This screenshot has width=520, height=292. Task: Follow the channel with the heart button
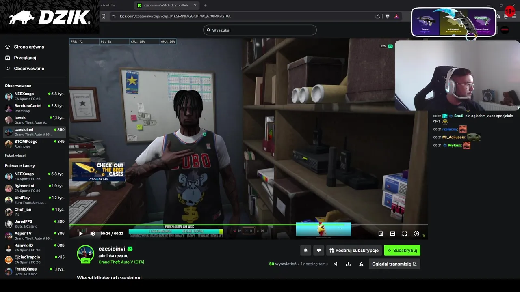(318, 251)
